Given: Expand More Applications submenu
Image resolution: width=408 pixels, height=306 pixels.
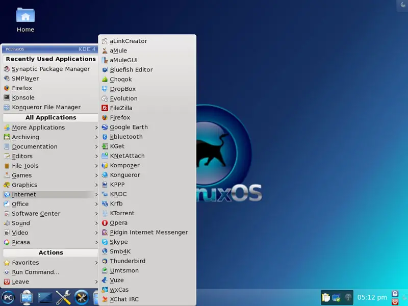Looking at the screenshot, I should click(x=50, y=127).
